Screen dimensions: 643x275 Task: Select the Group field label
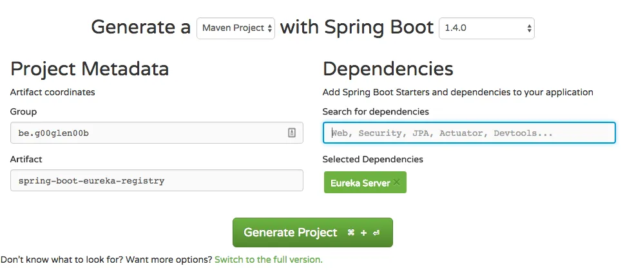point(24,111)
